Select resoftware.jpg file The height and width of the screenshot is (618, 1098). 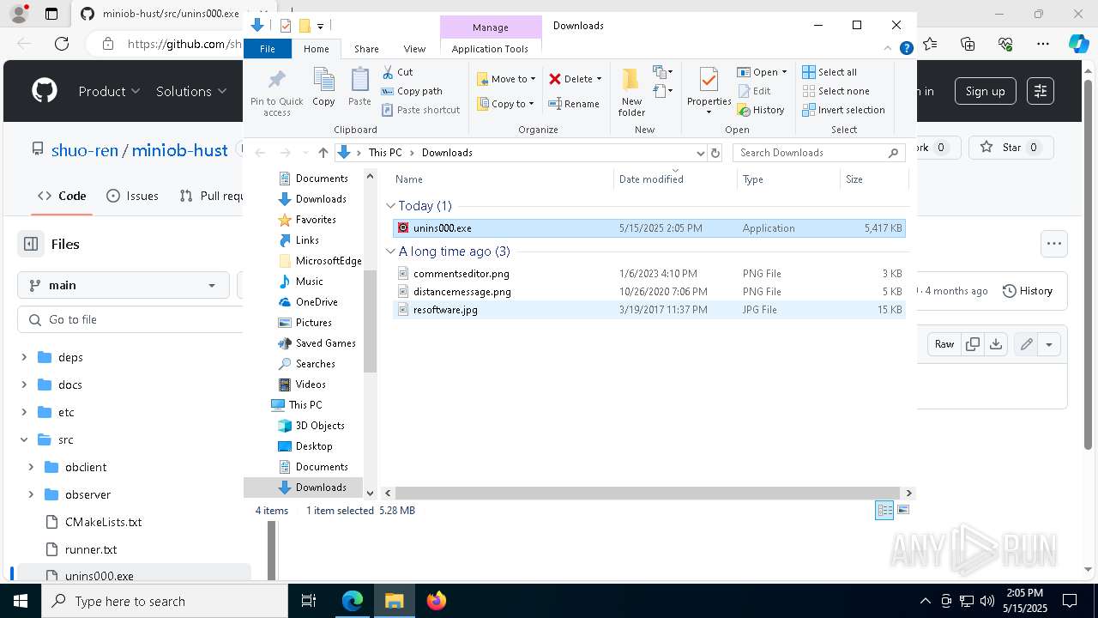pyautogui.click(x=649, y=310)
